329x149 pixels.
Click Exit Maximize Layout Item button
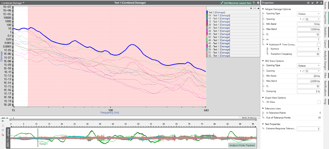point(236,3)
